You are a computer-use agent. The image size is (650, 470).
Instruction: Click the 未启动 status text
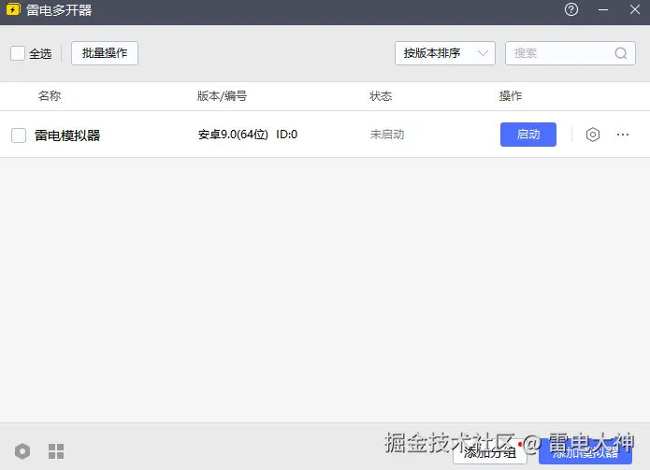click(x=387, y=135)
